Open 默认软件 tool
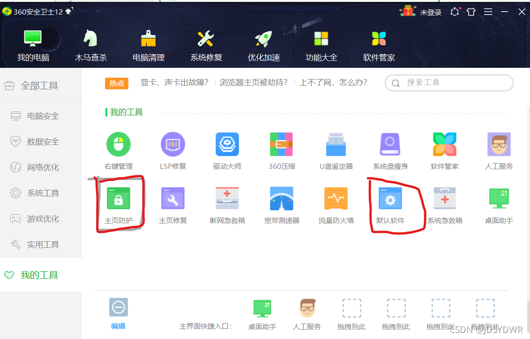530x339 pixels. point(390,205)
